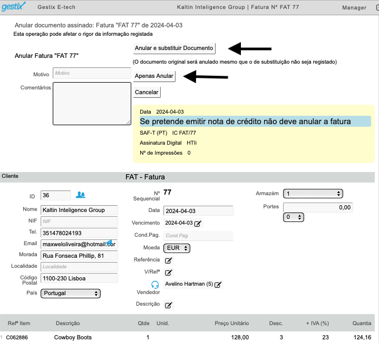Viewport: 379px width, 343px height.
Task: Click the Email field
Action: coord(79,244)
